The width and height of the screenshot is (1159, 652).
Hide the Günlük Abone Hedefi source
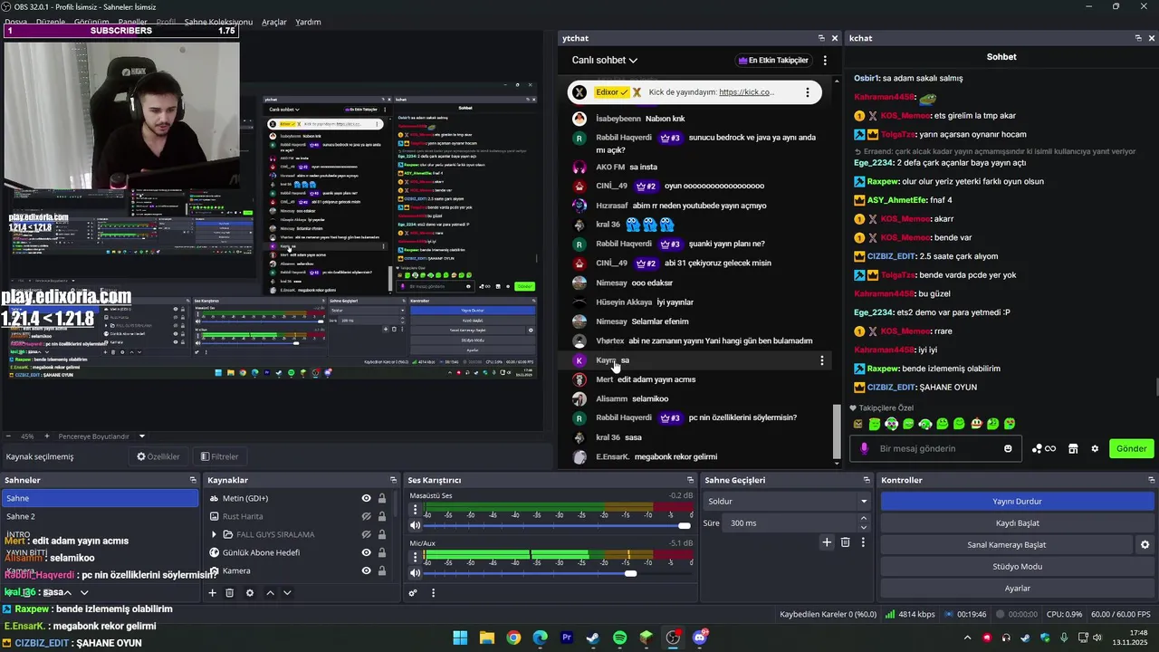click(367, 552)
